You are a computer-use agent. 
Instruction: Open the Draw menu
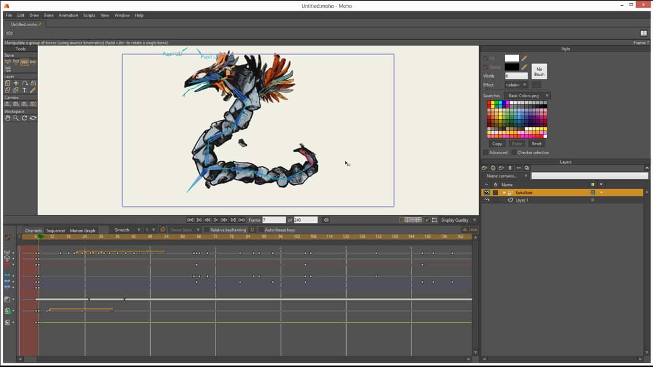click(x=34, y=15)
